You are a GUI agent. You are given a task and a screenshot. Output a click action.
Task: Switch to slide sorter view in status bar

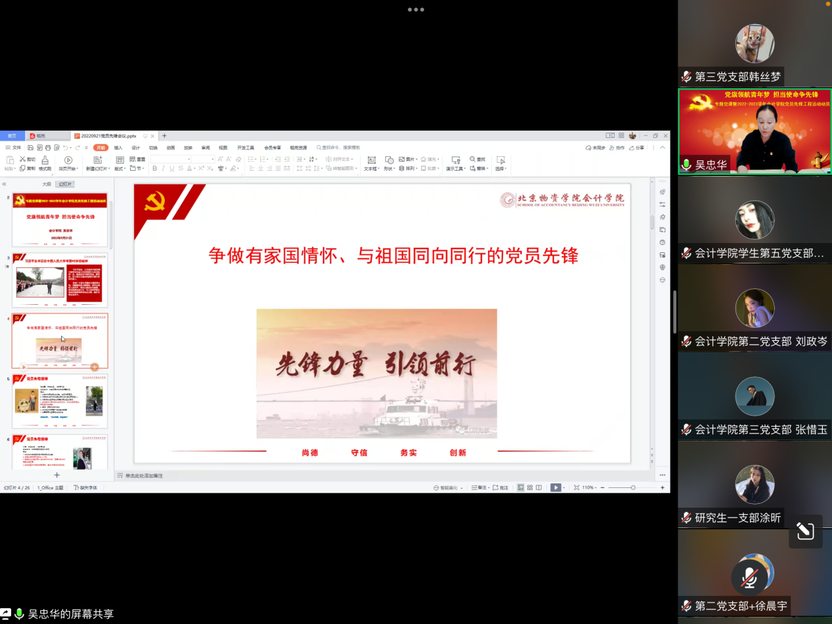[530, 487]
